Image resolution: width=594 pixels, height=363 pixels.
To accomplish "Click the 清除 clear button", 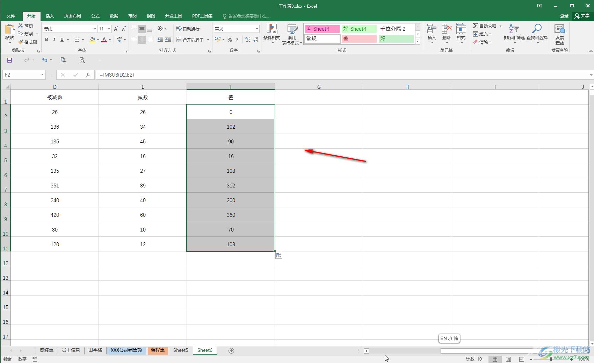I will point(482,42).
